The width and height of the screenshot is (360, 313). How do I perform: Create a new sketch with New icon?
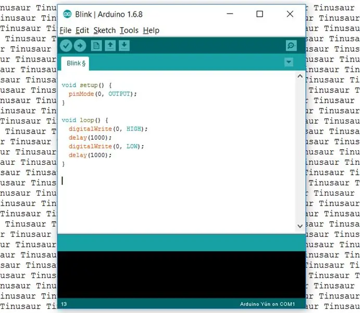[96, 46]
